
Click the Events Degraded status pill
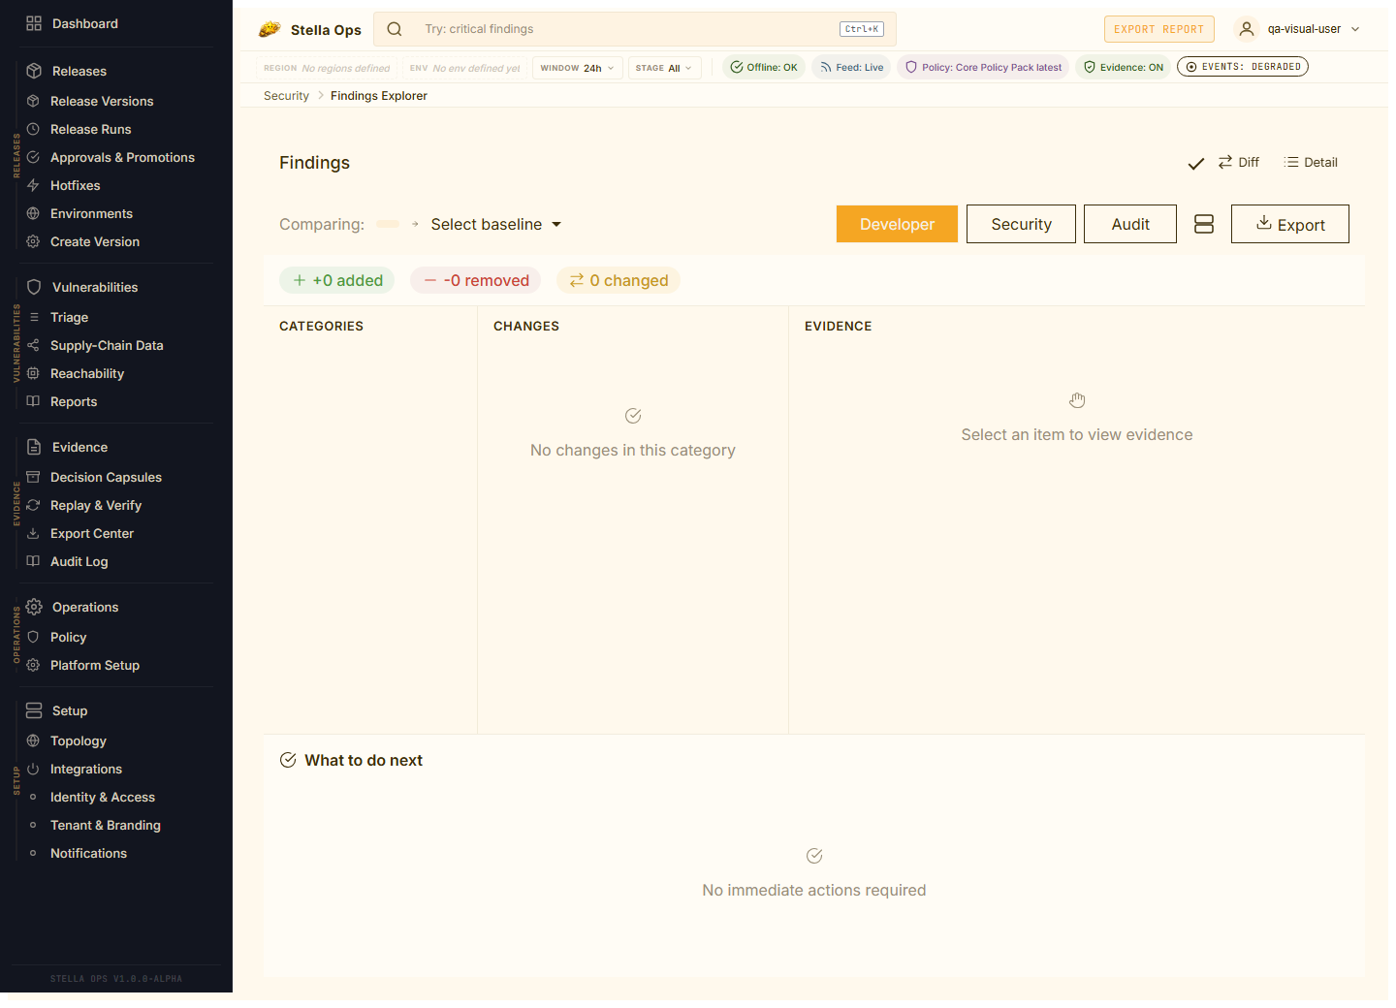tap(1242, 67)
